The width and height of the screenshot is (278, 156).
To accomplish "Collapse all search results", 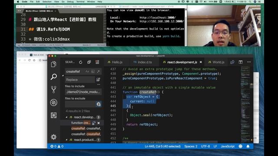I will (x=89, y=62).
